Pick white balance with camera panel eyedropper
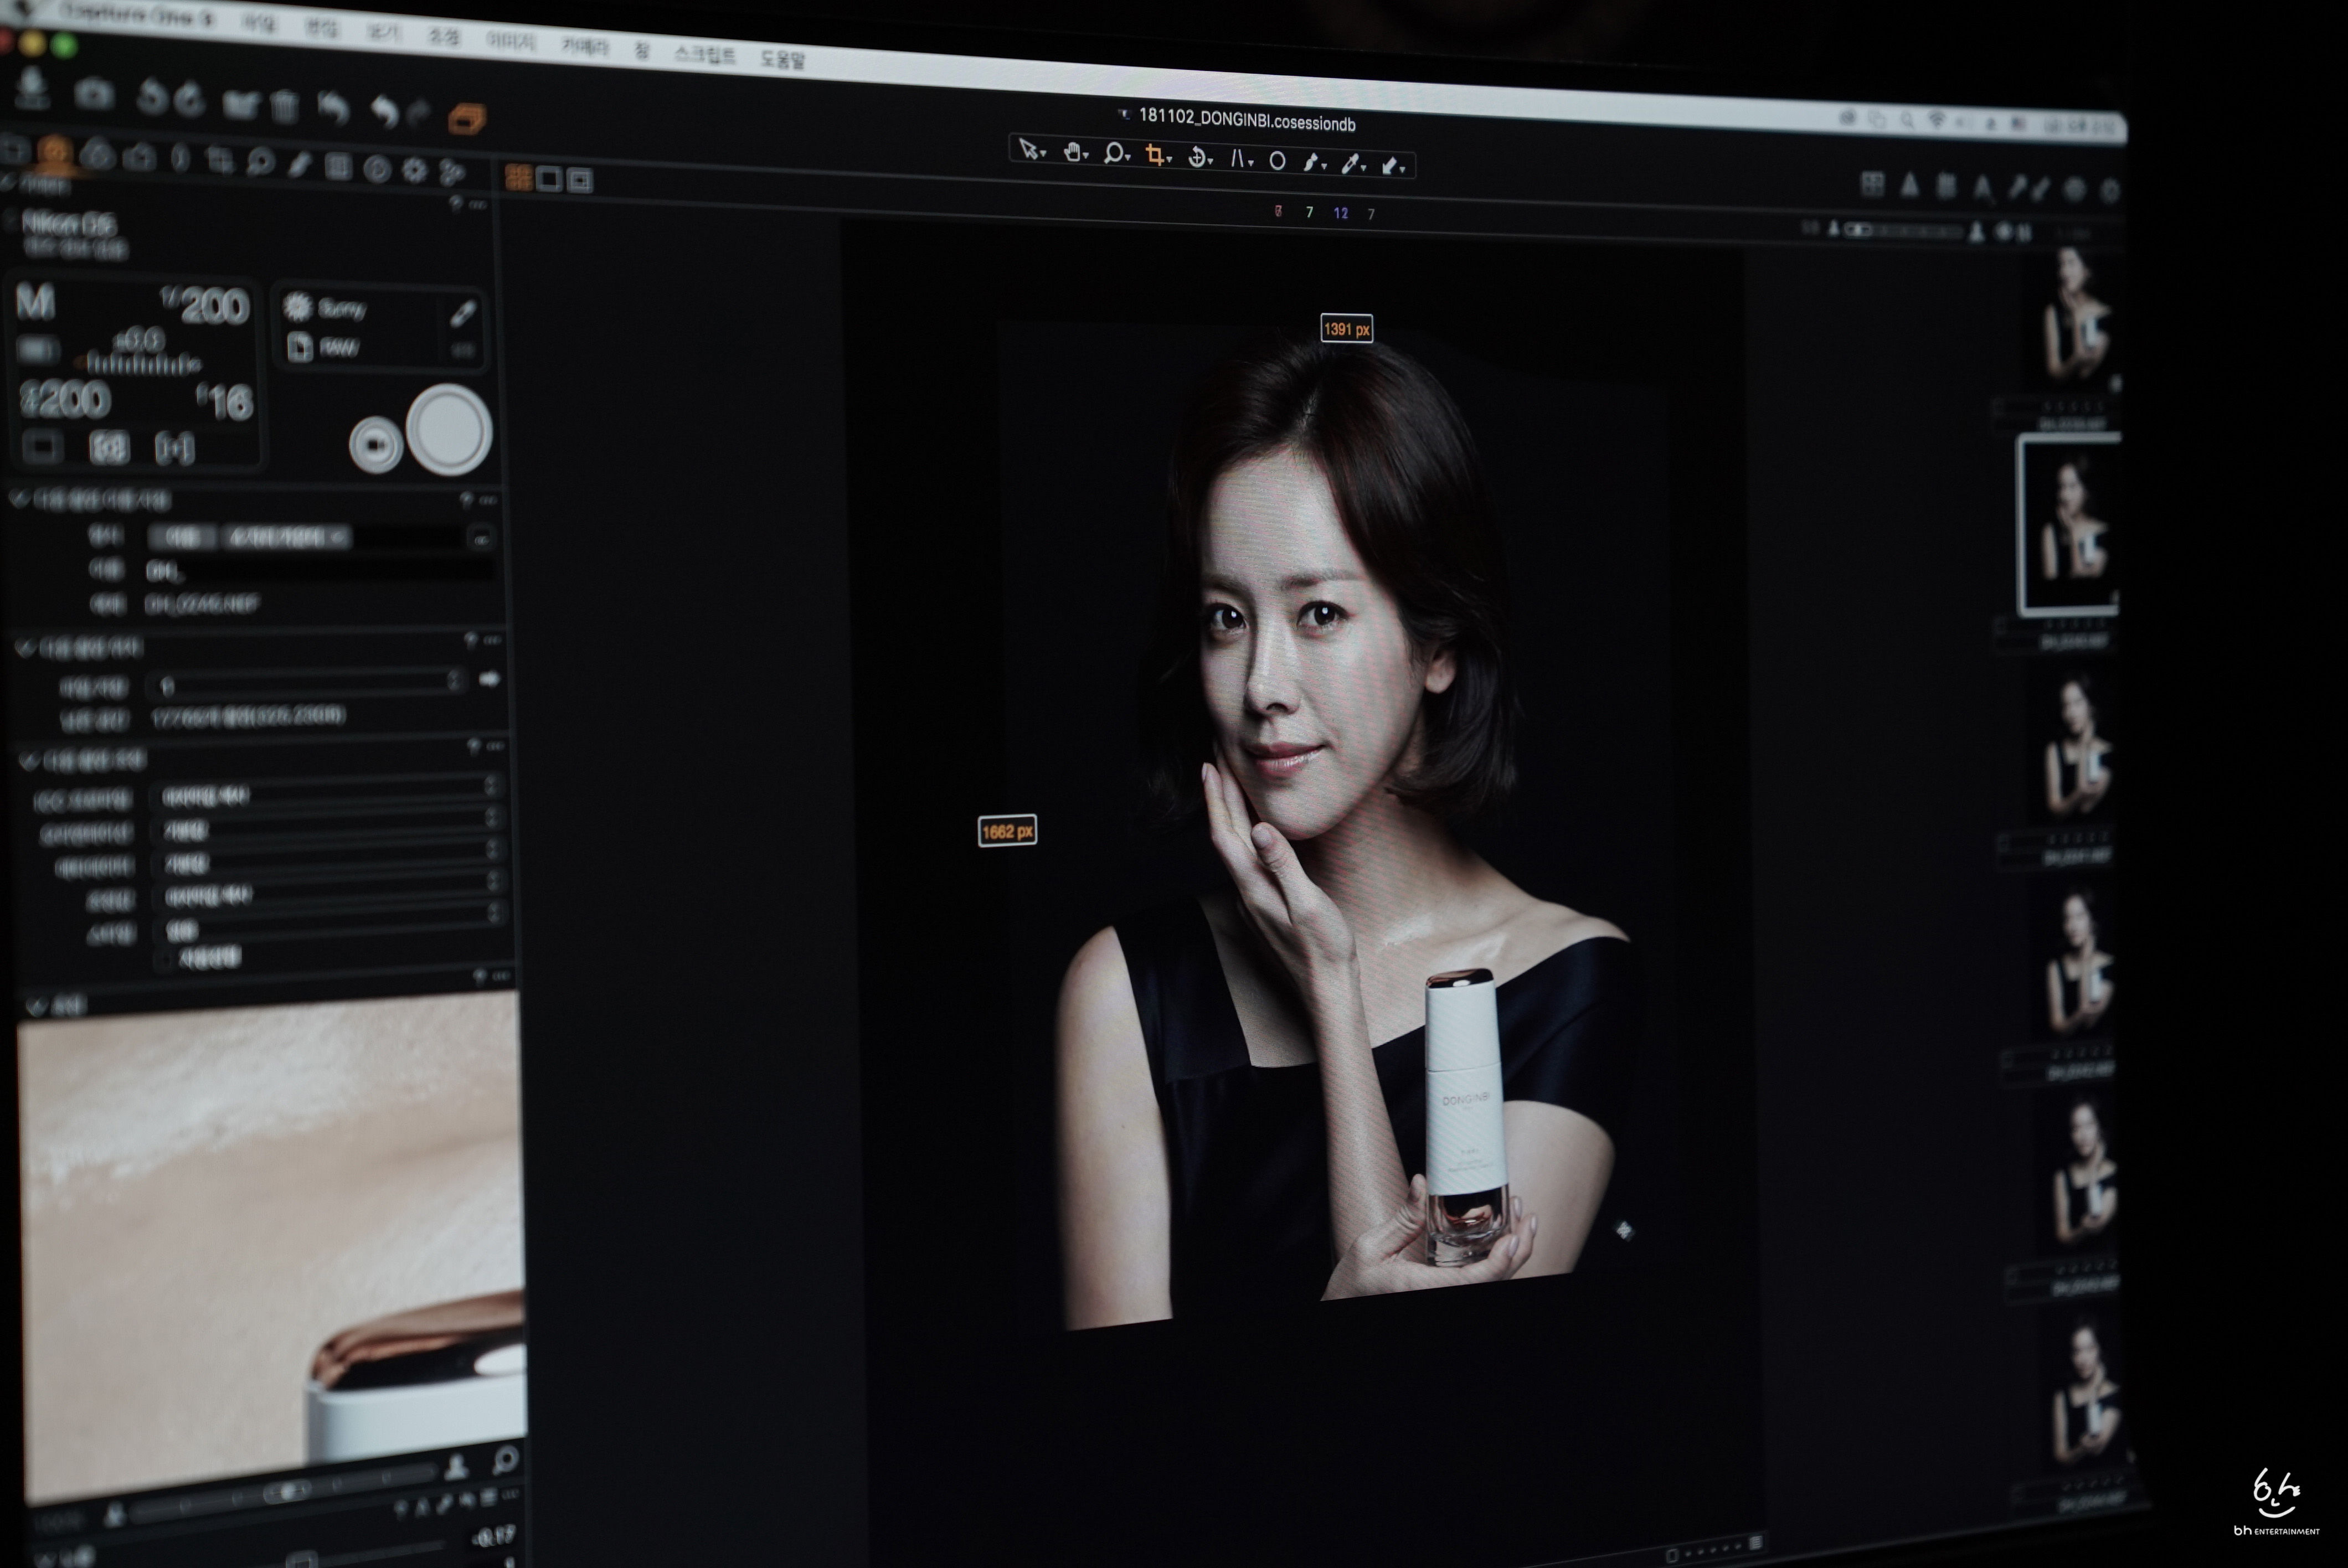 [x=462, y=314]
